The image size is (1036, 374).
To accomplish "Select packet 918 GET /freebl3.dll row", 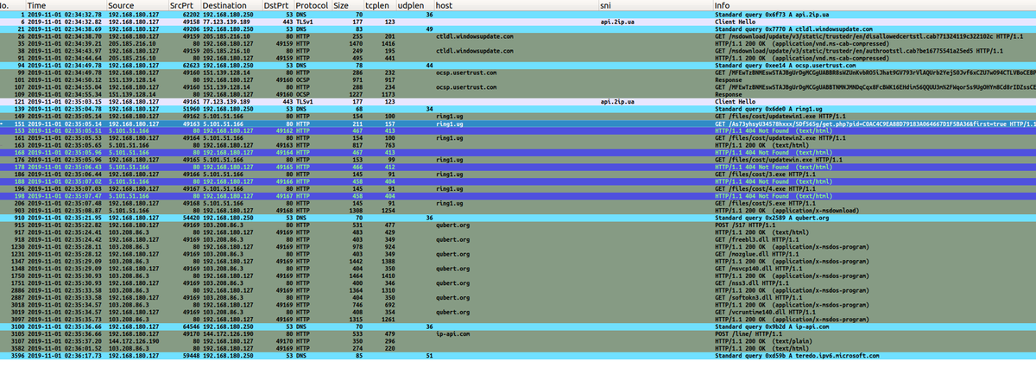I will [518, 238].
